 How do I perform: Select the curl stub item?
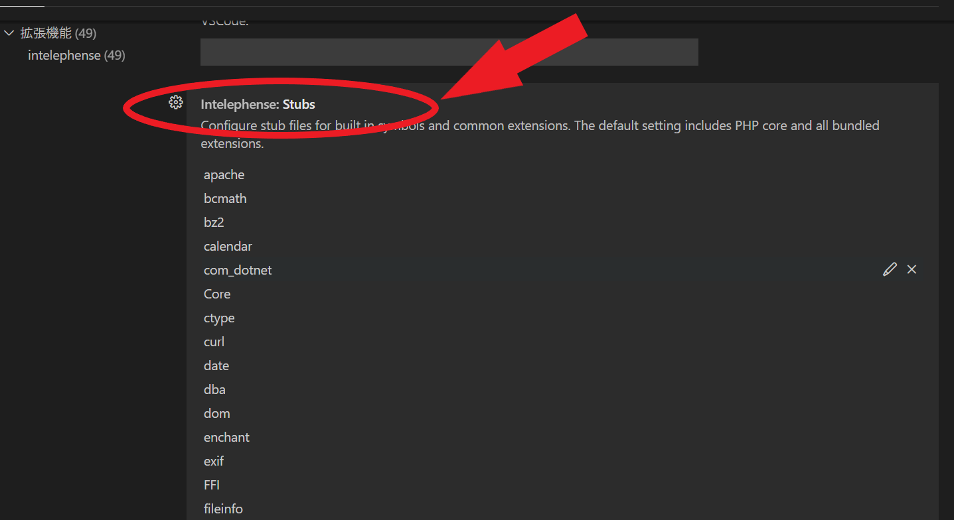[x=214, y=342]
